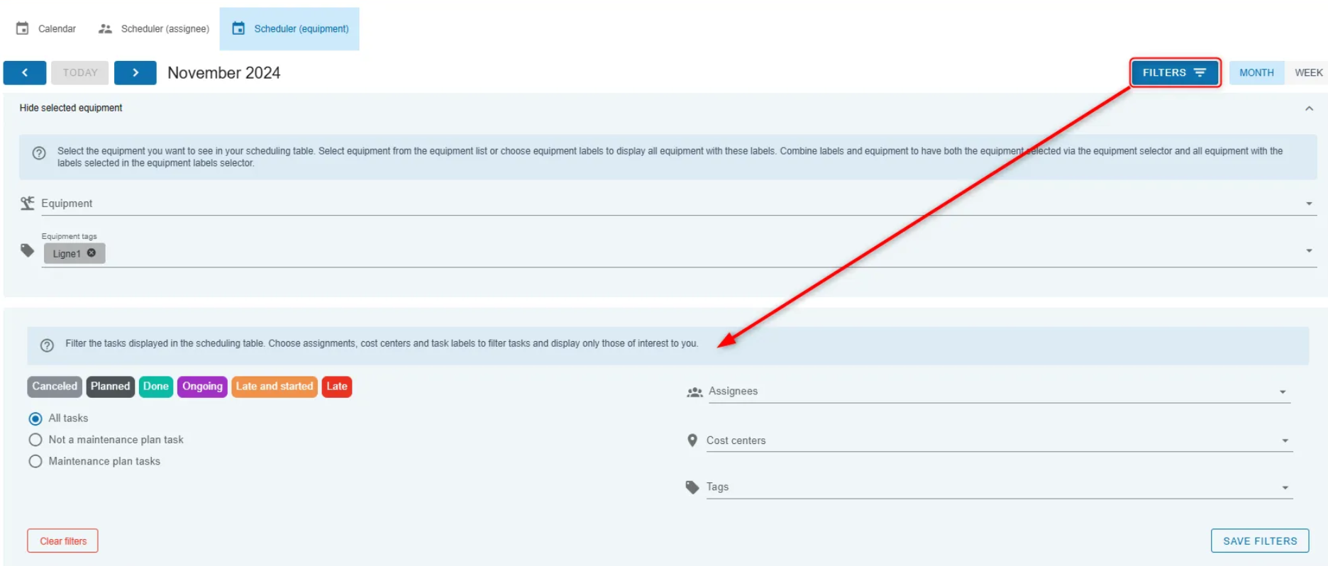Viewport: 1328px width, 566px height.
Task: Select the All tasks radio button
Action: pos(35,418)
